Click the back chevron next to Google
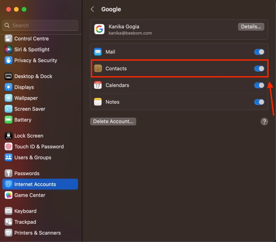 [x=92, y=9]
